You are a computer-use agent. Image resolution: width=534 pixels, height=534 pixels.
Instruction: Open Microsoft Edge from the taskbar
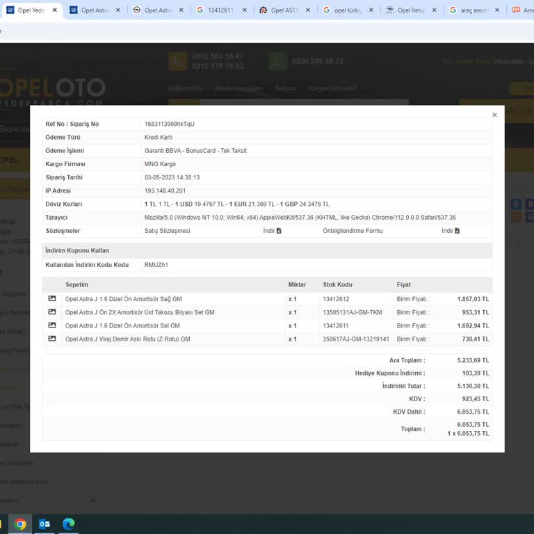tap(68, 524)
